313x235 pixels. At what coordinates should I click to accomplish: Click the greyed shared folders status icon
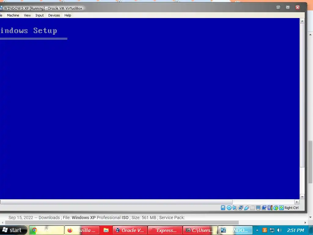pyautogui.click(x=252, y=208)
